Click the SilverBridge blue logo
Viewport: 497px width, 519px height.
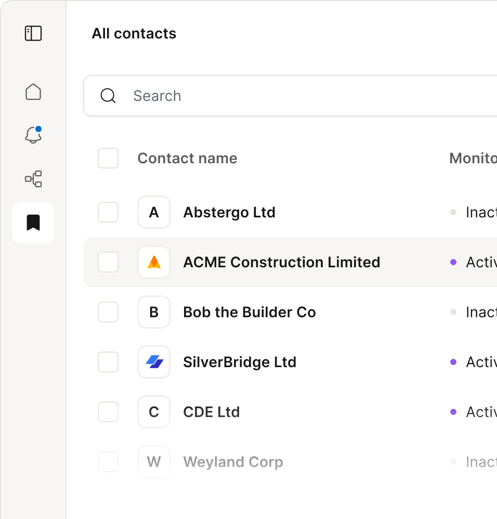(x=154, y=362)
